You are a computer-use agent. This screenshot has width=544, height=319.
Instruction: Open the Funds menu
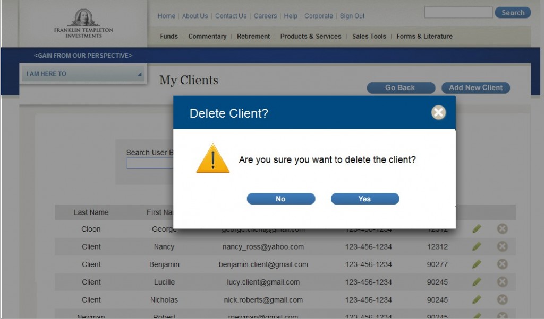coord(169,37)
